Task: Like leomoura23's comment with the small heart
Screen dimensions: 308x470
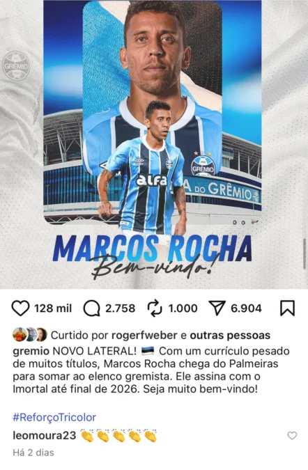Action: (x=292, y=435)
